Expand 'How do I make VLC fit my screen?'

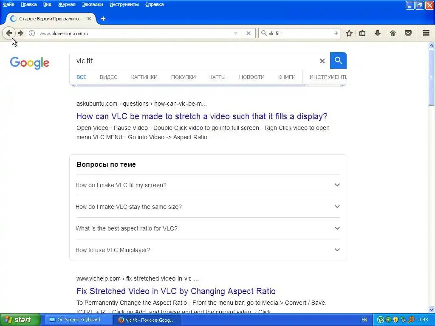[x=207, y=185]
